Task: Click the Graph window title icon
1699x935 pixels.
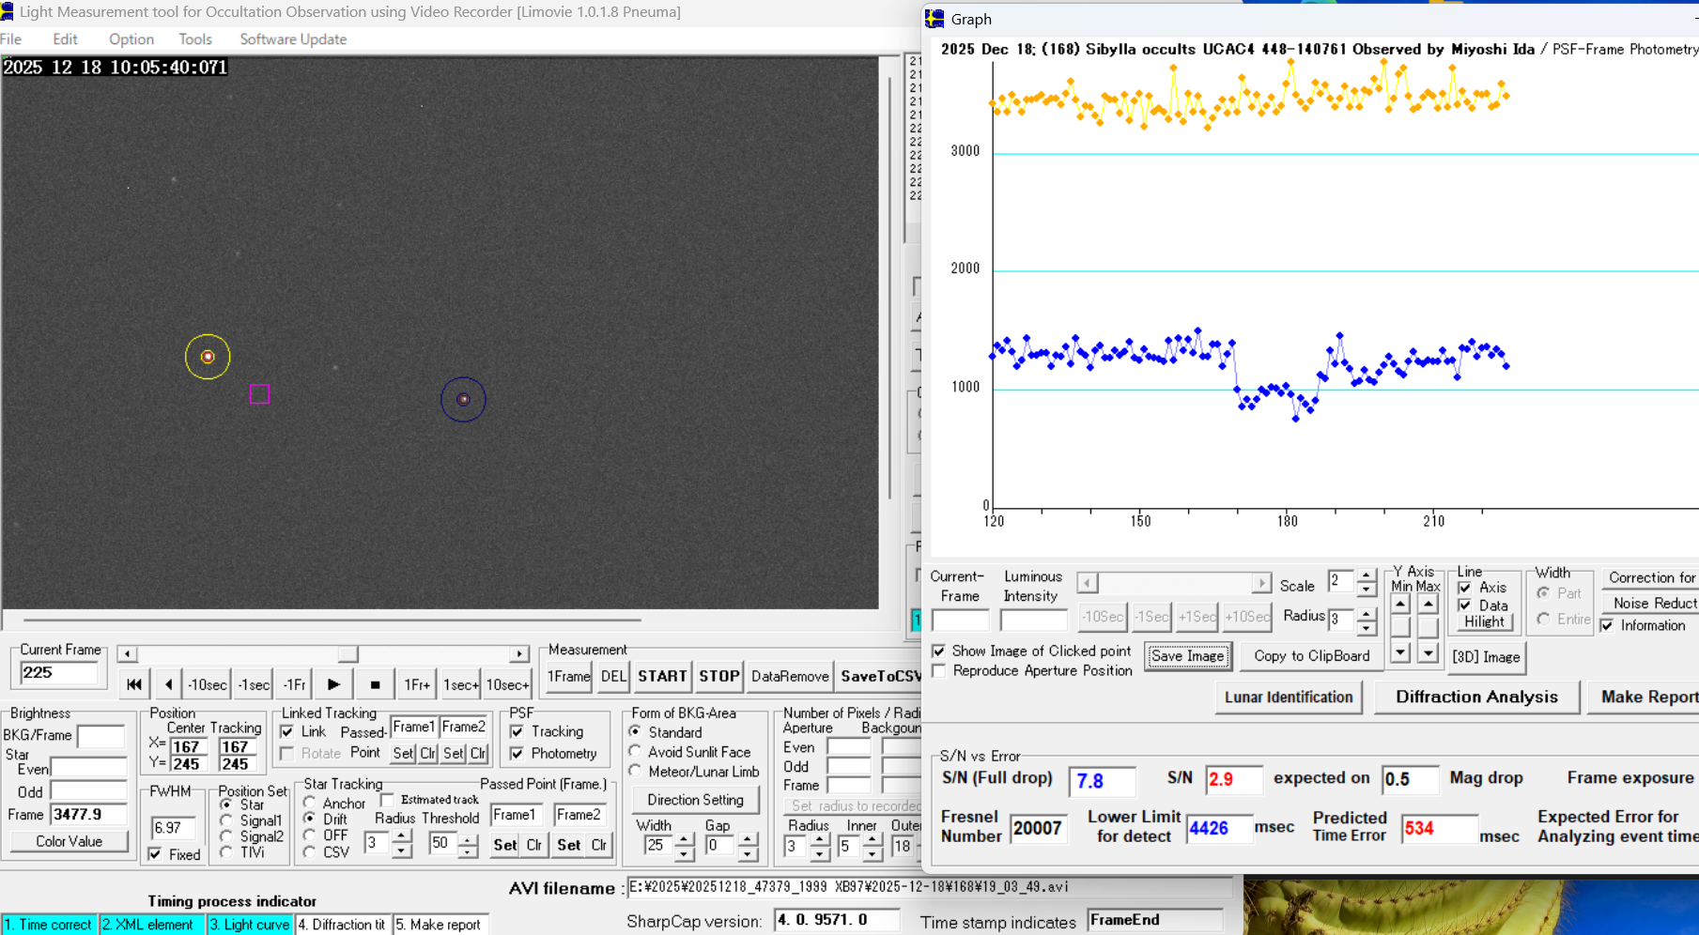Action: 934,19
